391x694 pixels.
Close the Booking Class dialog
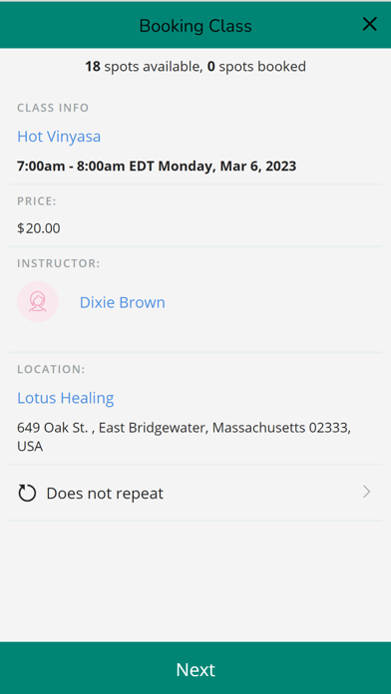point(369,24)
